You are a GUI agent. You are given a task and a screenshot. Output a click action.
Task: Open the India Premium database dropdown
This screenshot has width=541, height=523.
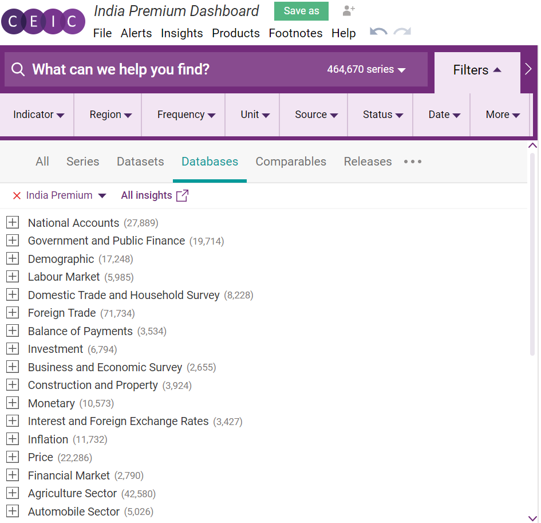coord(102,196)
